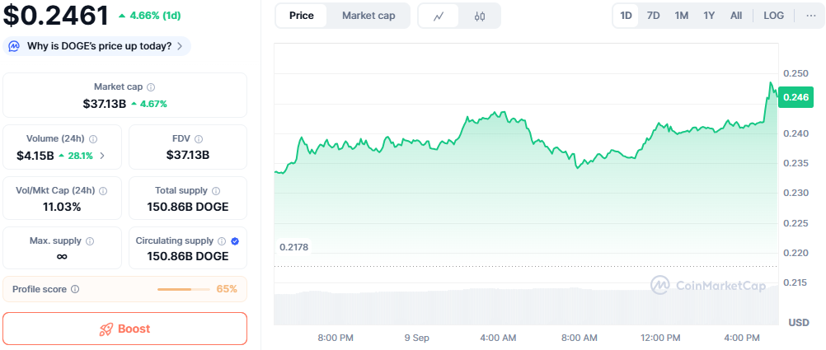Click Total supply info icon

[x=216, y=191]
